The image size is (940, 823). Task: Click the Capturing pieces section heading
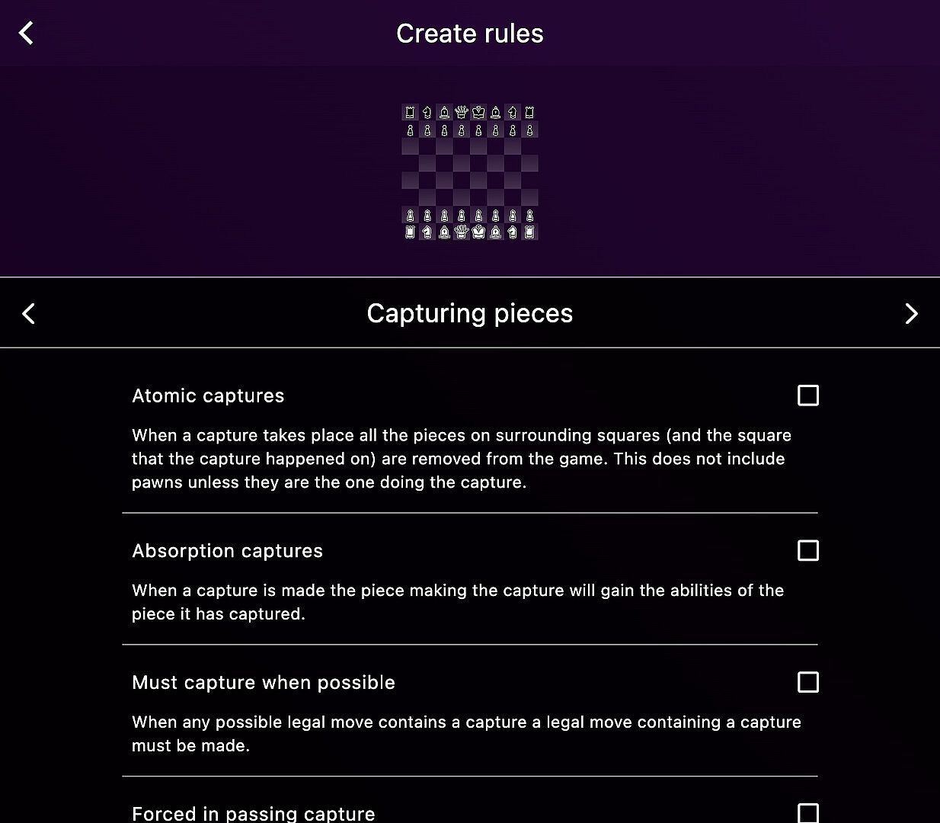469,313
